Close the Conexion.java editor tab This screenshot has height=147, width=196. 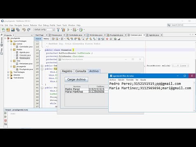144,35
